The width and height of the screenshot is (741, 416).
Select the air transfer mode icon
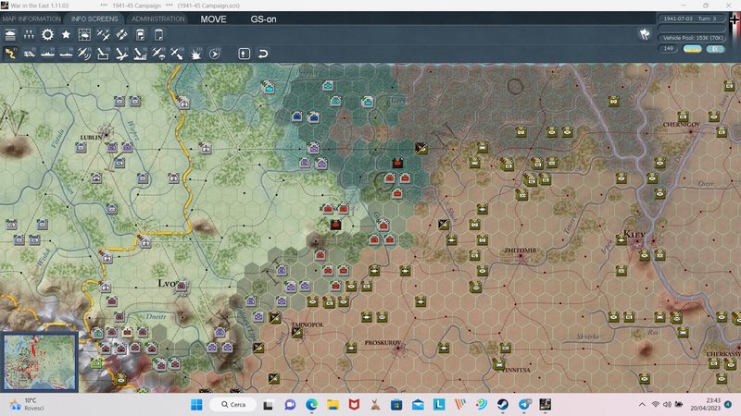click(x=177, y=54)
